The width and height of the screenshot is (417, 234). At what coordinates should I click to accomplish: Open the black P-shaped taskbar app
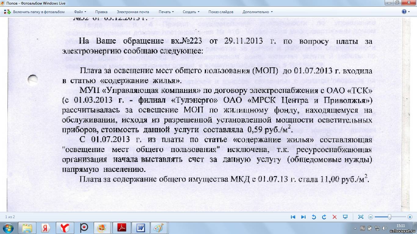(x=83, y=228)
